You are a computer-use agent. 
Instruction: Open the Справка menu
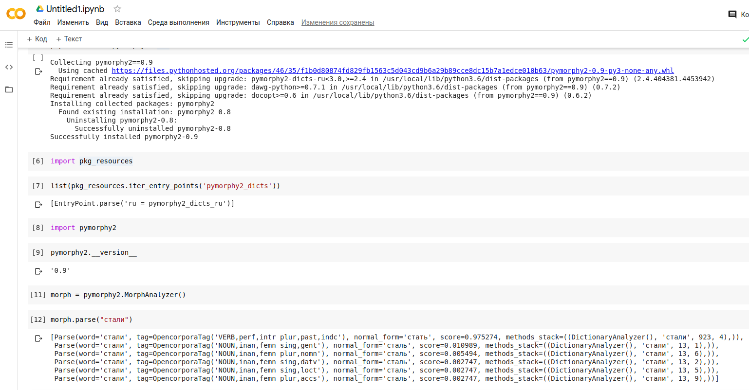(x=280, y=22)
